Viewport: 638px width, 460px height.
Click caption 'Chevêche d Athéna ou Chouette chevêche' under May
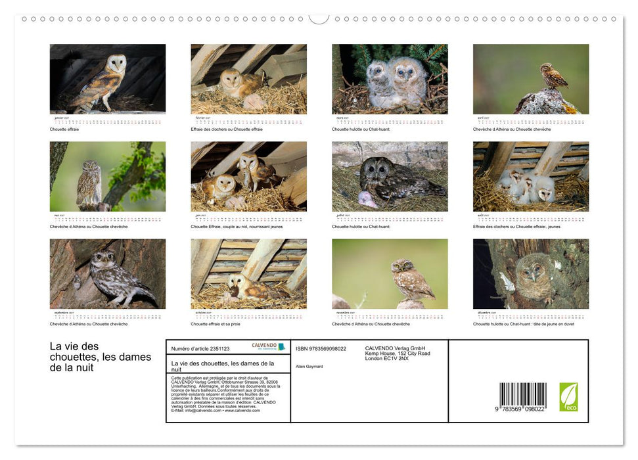(x=89, y=226)
